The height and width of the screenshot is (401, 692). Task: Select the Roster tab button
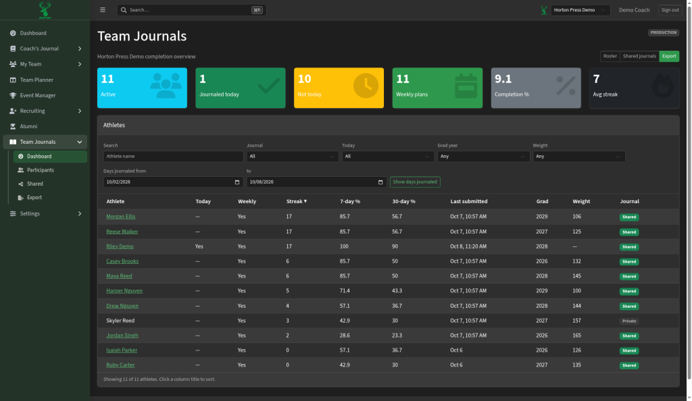coord(610,57)
